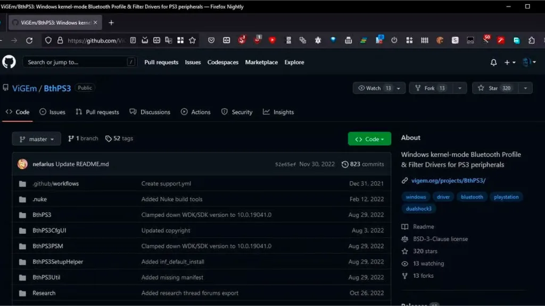The width and height of the screenshot is (545, 306).
Task: Select the Code repository tab
Action: [x=18, y=112]
